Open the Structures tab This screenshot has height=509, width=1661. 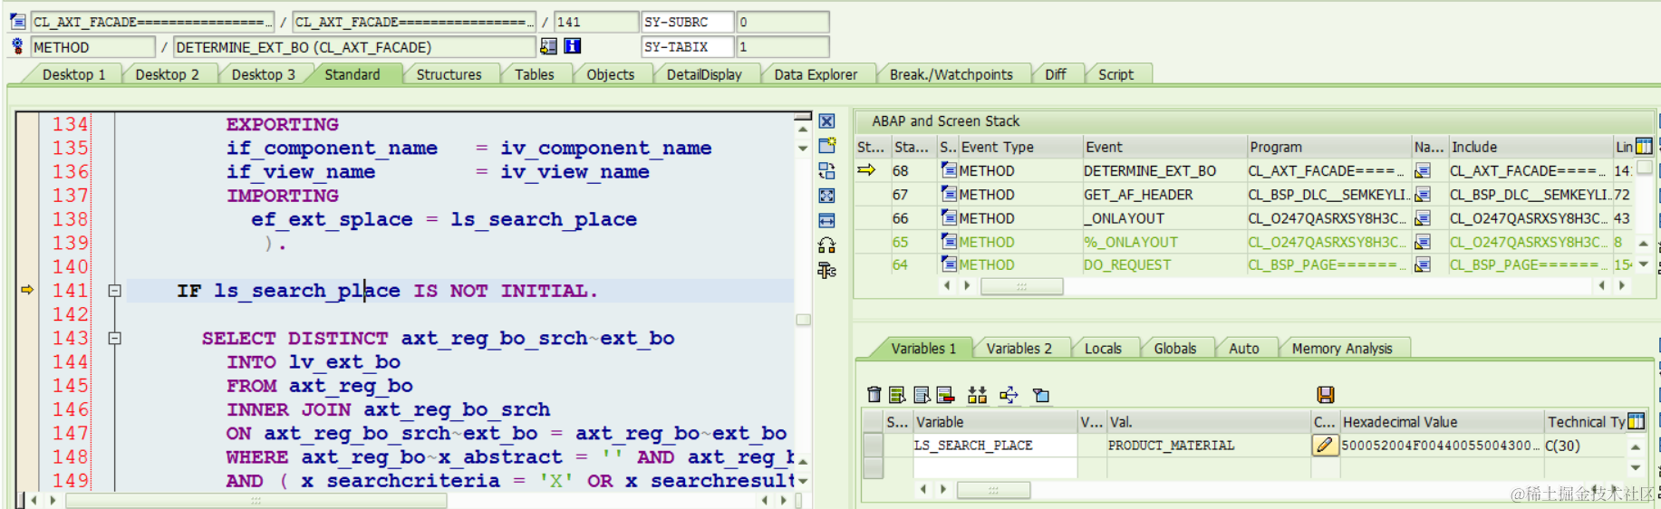(x=449, y=74)
